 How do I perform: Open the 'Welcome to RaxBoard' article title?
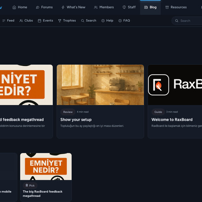tap(172, 120)
